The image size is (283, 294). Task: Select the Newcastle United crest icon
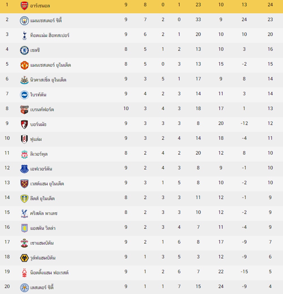(24, 80)
